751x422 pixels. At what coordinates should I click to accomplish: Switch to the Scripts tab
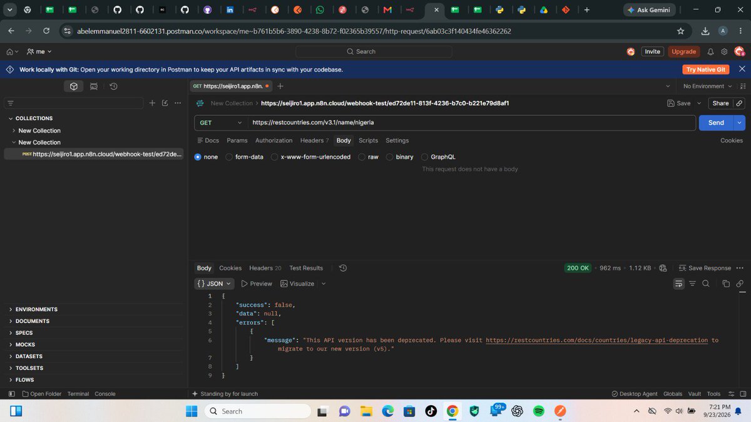point(368,140)
